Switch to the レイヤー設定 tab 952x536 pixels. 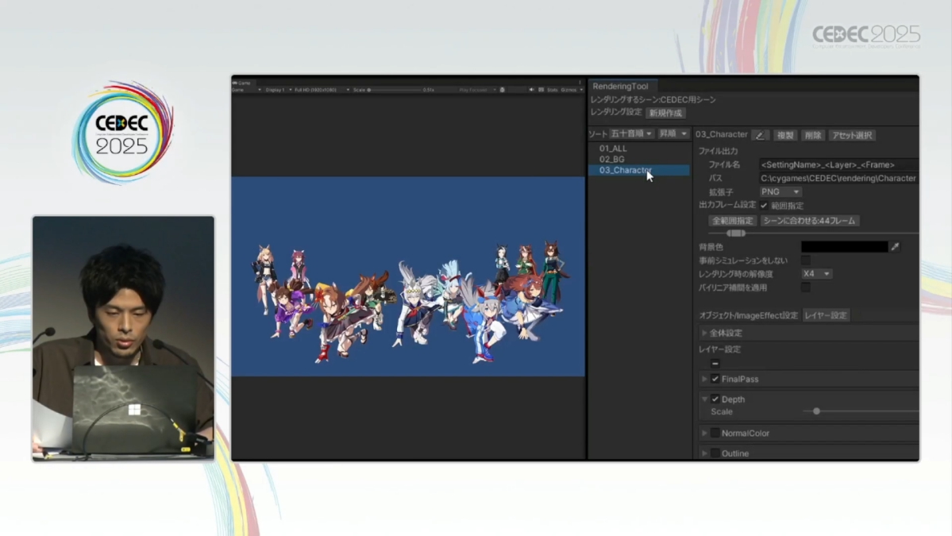pyautogui.click(x=826, y=315)
